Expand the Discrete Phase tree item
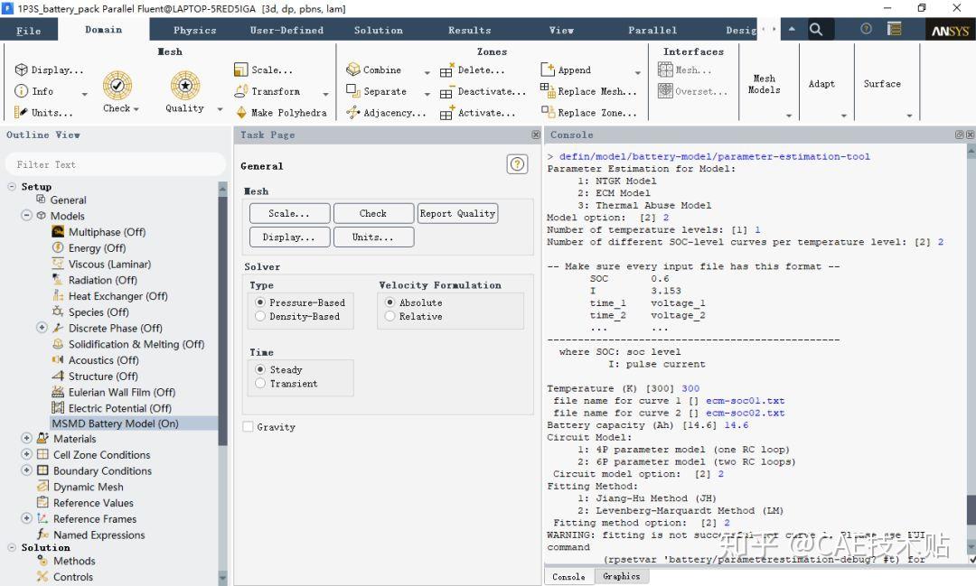 click(42, 328)
